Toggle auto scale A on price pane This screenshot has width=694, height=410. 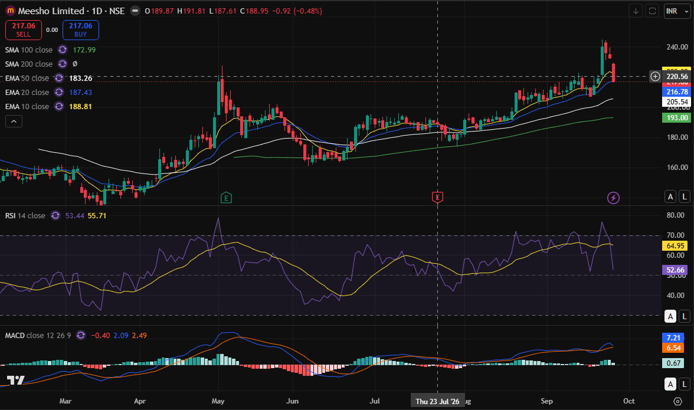point(670,196)
